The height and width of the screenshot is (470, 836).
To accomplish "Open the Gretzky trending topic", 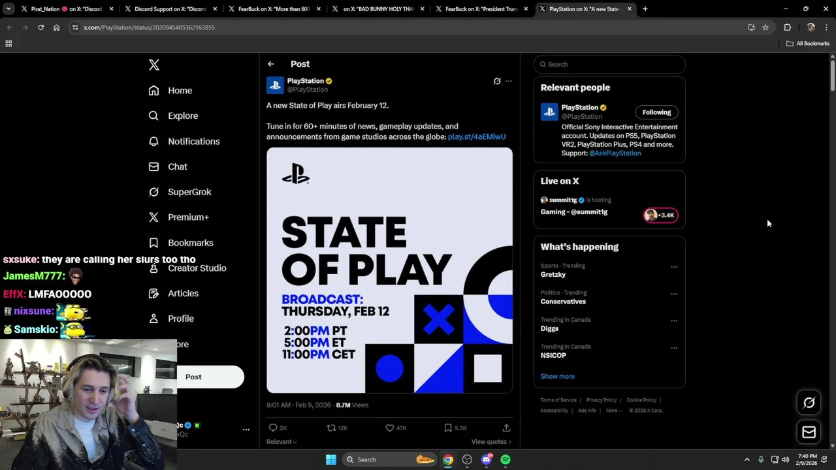I will [553, 275].
